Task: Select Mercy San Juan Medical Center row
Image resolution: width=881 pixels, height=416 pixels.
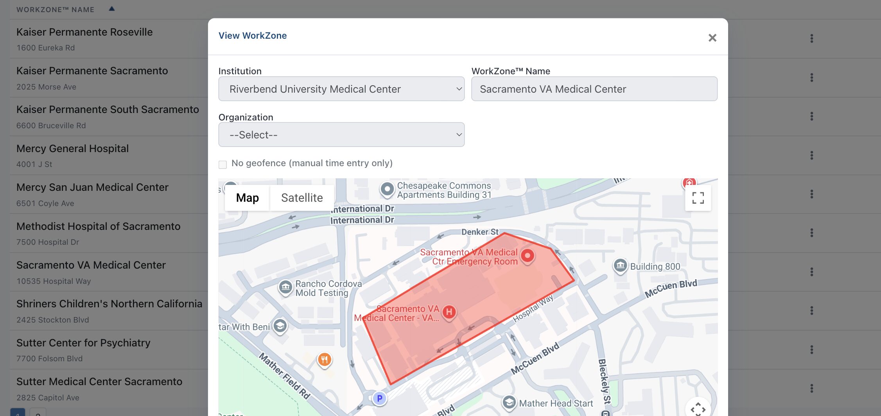Action: [x=92, y=187]
